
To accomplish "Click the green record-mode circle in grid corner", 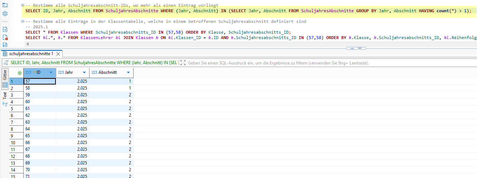I will [20, 73].
